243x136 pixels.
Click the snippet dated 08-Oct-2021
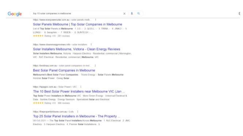click(x=82, y=122)
